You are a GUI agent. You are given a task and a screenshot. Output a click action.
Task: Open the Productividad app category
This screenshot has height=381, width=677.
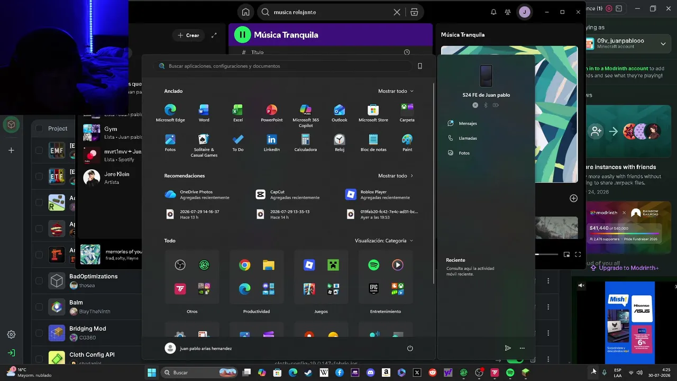[257, 282]
